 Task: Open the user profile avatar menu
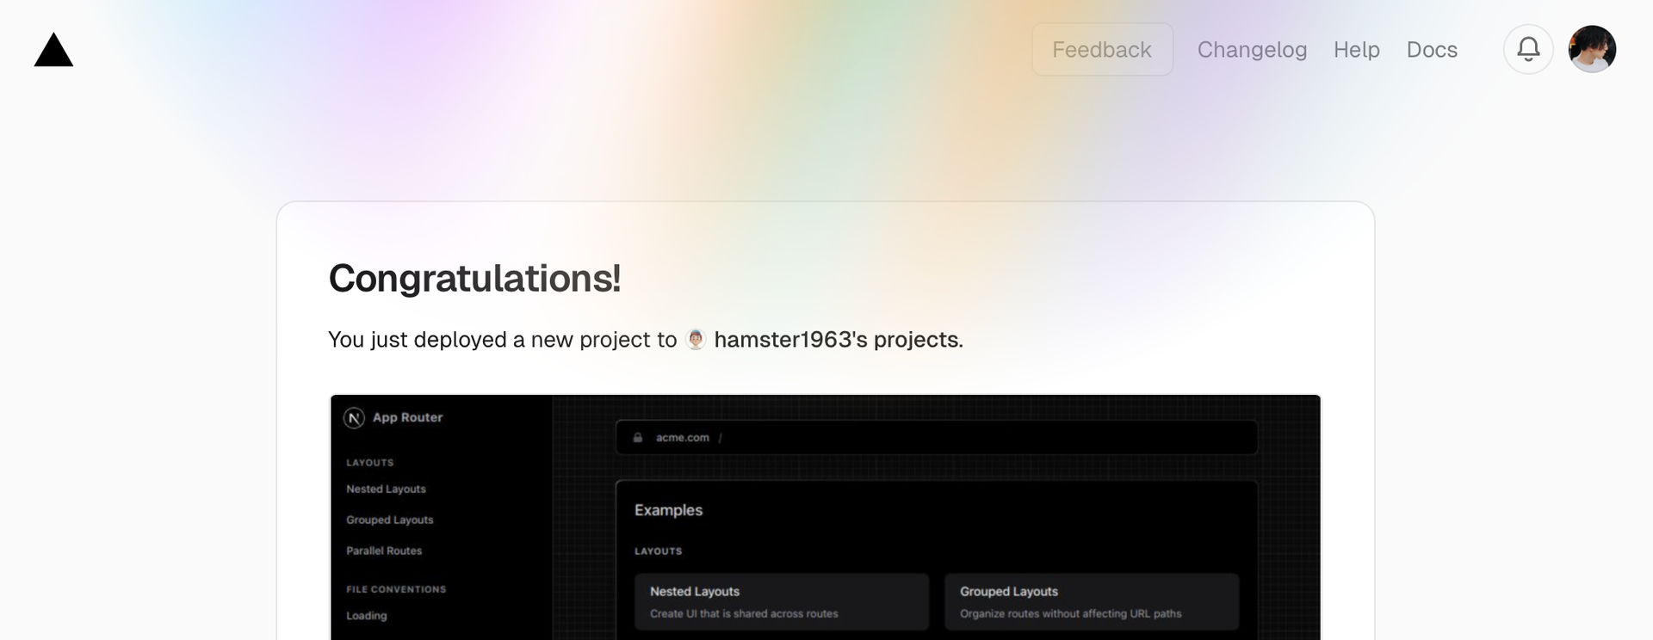click(x=1592, y=49)
